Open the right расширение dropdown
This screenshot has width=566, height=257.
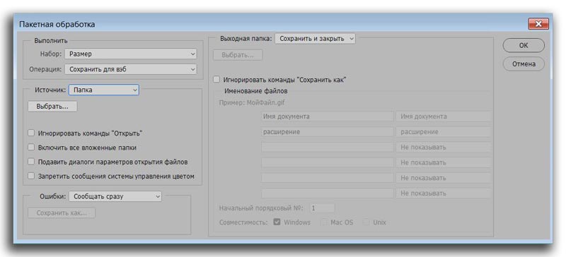(444, 132)
